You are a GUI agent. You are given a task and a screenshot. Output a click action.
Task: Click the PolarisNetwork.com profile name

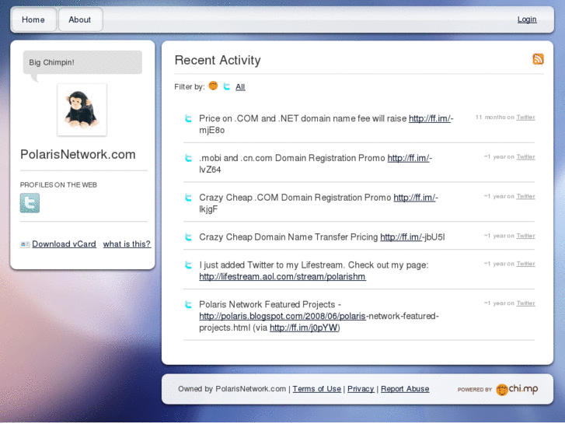click(x=78, y=155)
